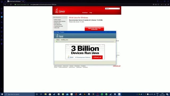170x96 pixels.
Task: Click Feedback footer link
Action: (83, 66)
